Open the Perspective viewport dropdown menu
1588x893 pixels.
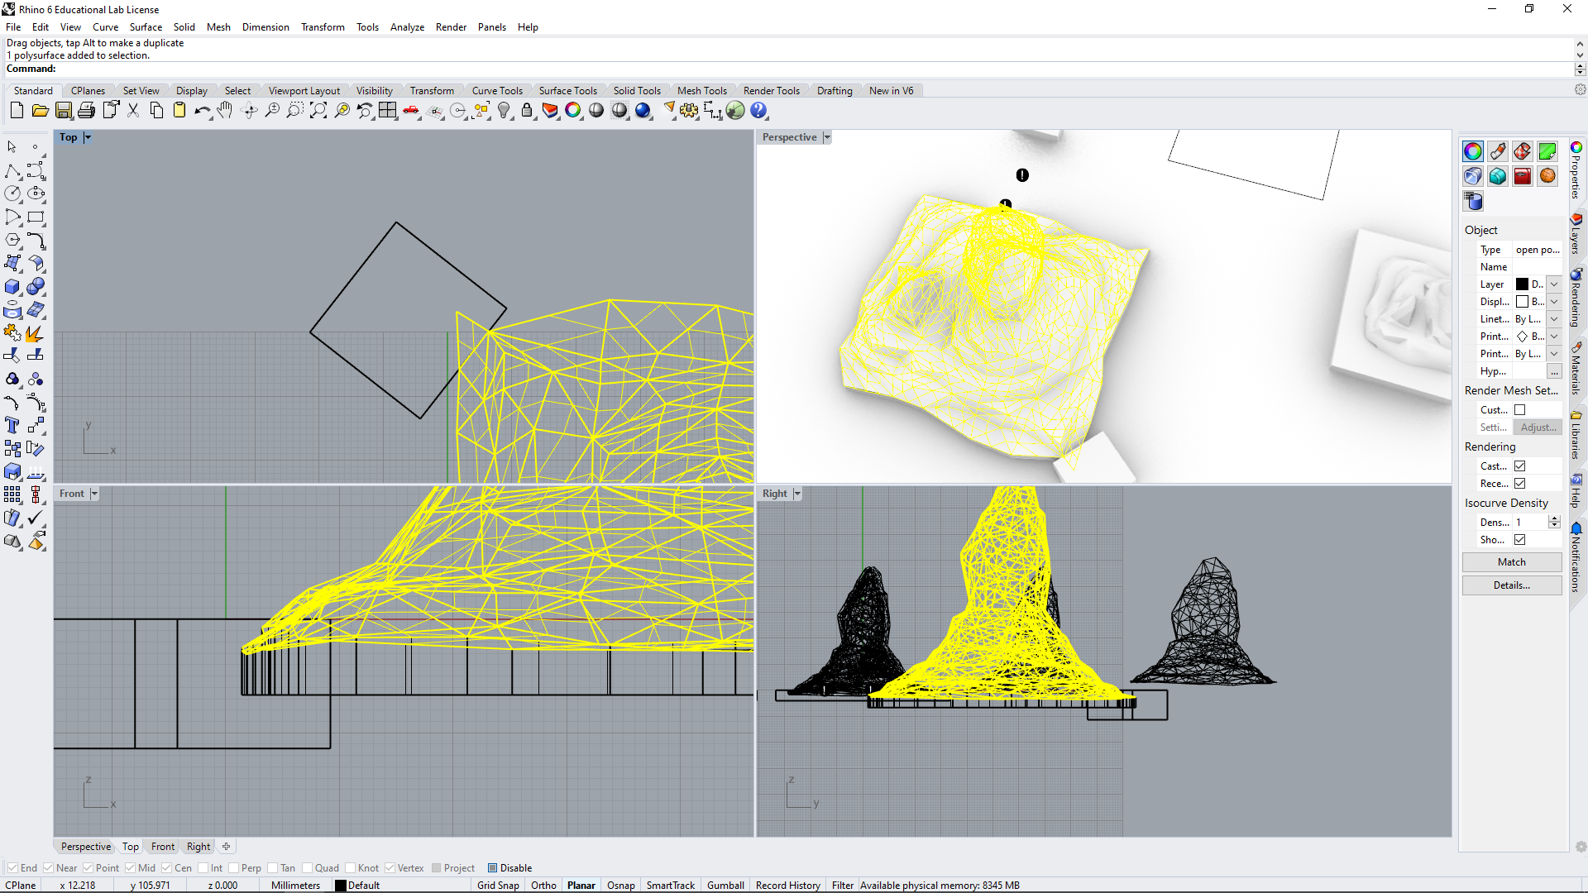coord(826,137)
